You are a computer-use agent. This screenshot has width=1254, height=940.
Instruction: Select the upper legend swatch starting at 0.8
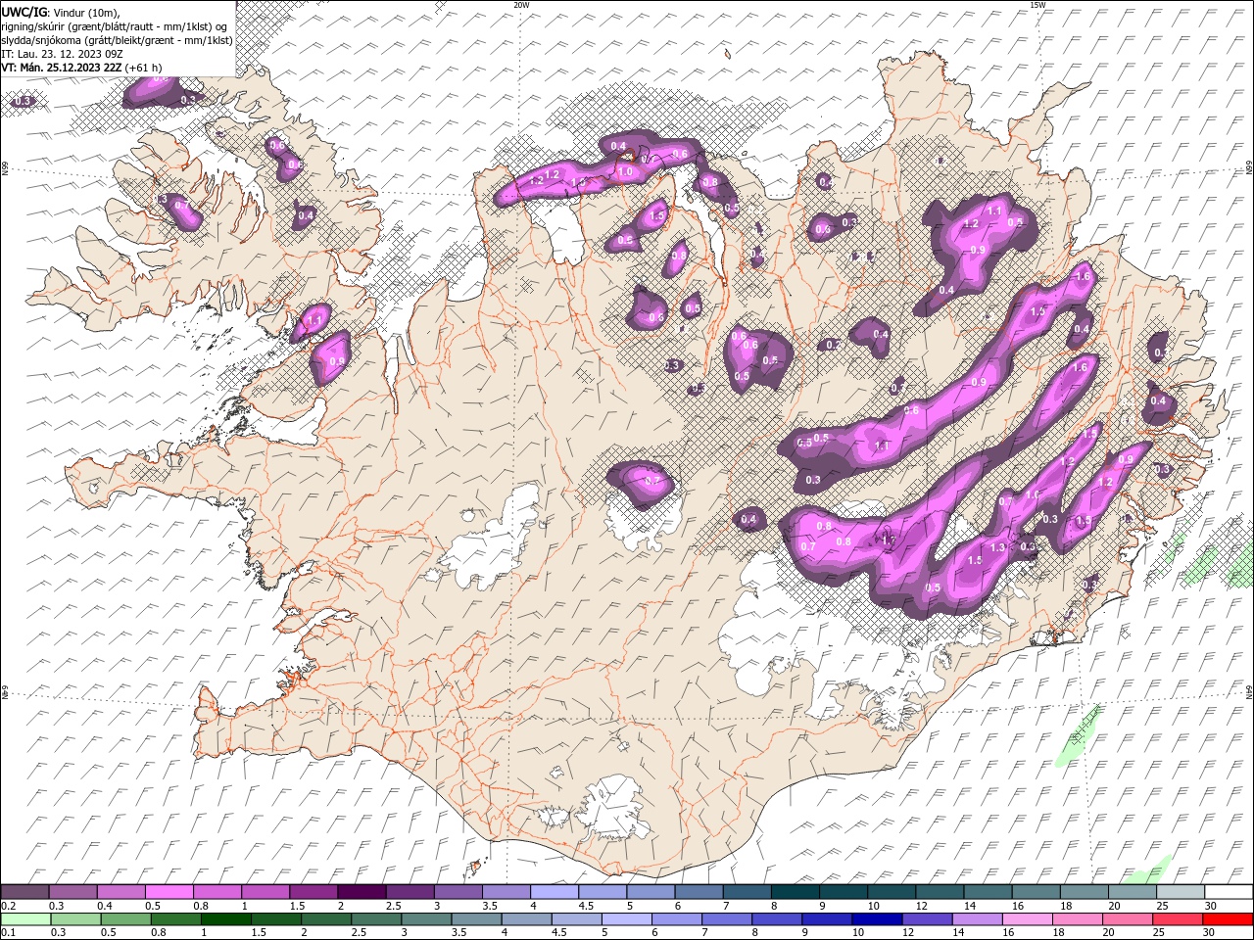(217, 892)
